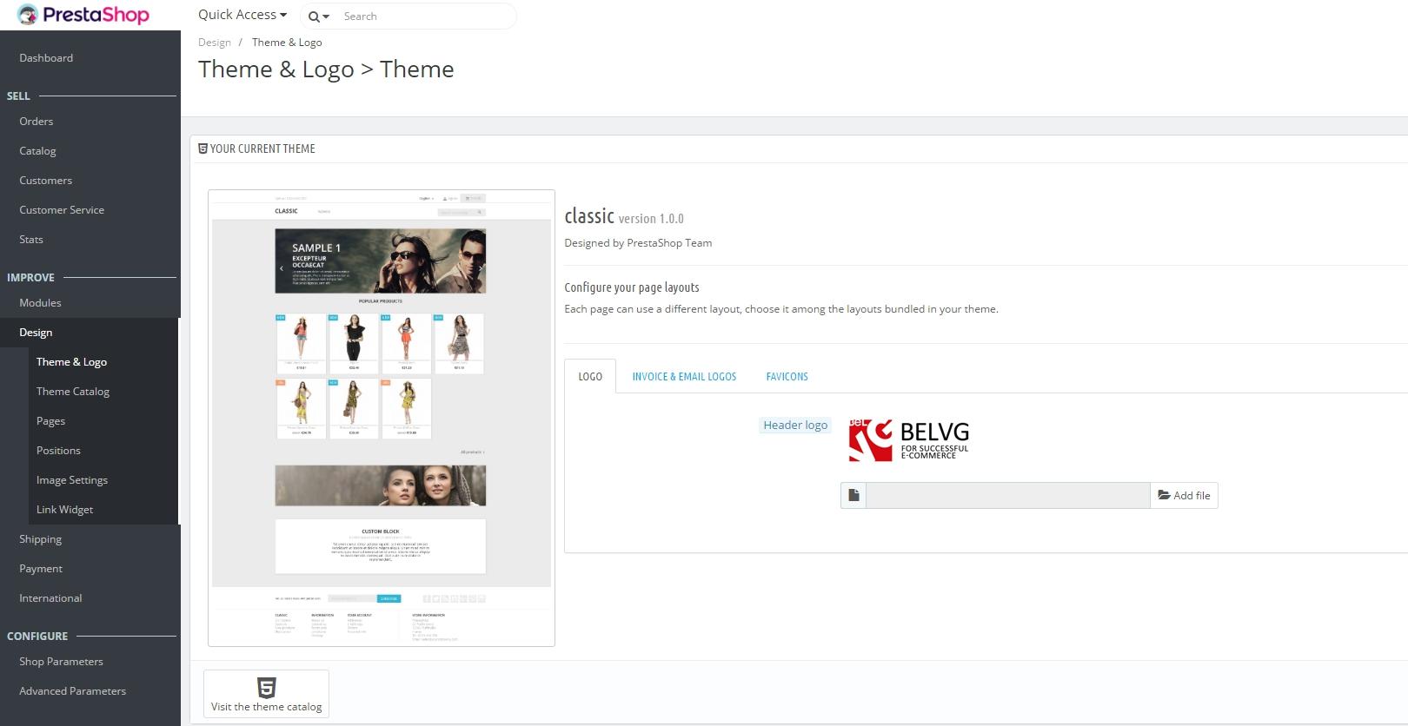The height and width of the screenshot is (726, 1408).
Task: Open Theme Catalog submenu item
Action: (x=73, y=392)
